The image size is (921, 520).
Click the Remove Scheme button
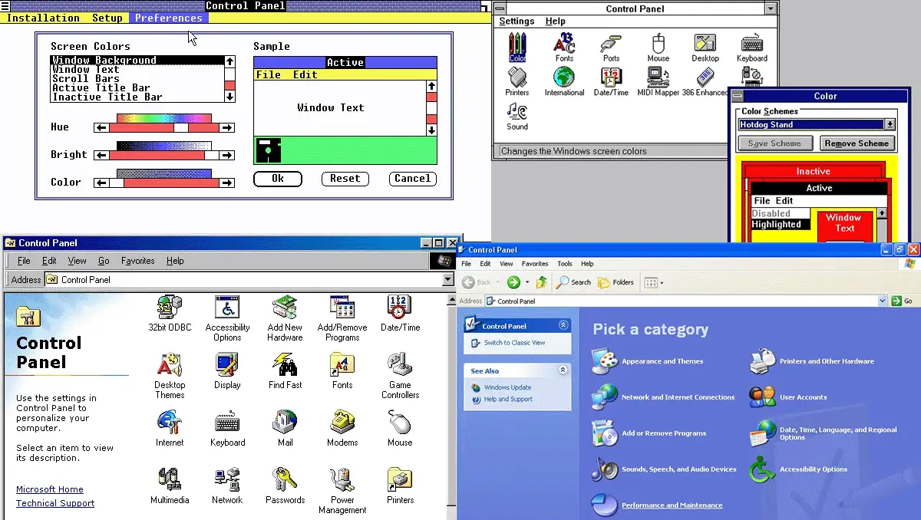857,143
